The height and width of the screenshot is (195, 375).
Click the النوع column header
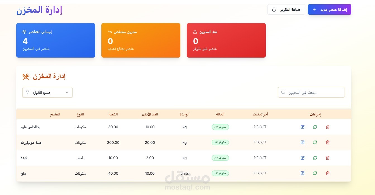click(80, 114)
